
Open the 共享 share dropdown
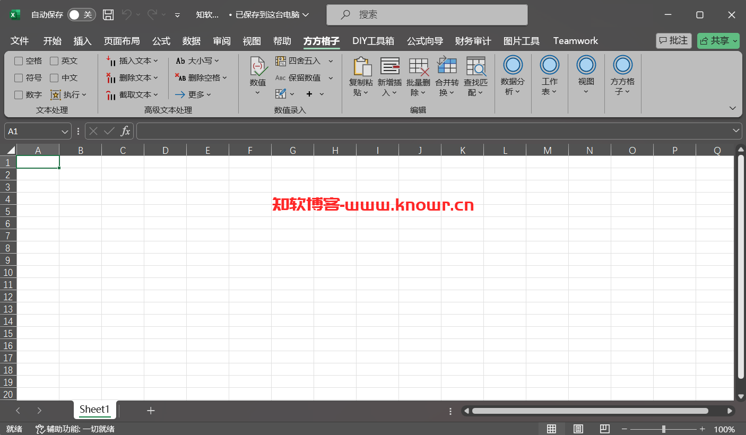coord(718,40)
